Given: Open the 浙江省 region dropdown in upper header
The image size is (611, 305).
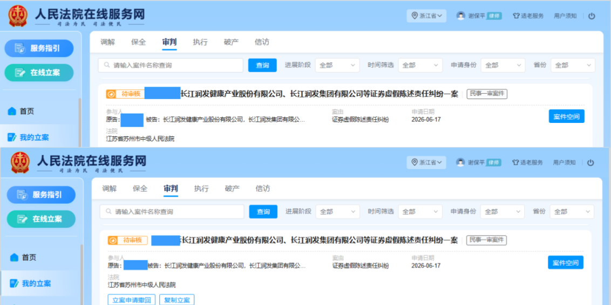Looking at the screenshot, I should point(427,16).
